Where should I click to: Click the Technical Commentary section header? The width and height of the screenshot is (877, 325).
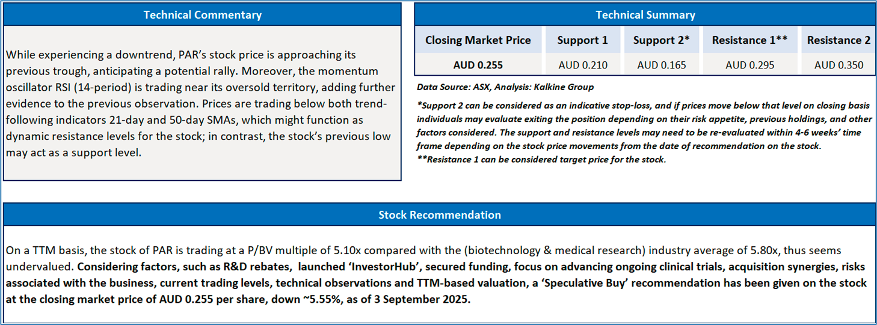coord(202,15)
